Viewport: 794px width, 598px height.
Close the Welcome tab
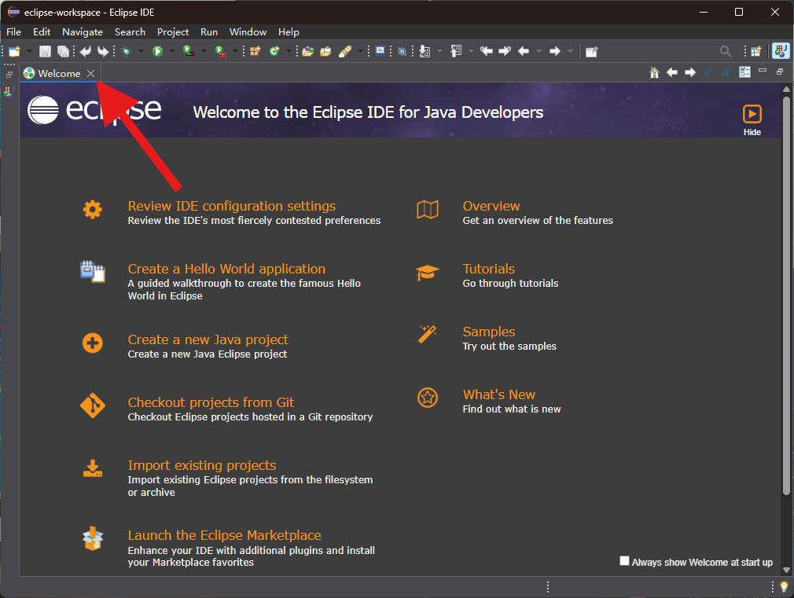tap(90, 73)
